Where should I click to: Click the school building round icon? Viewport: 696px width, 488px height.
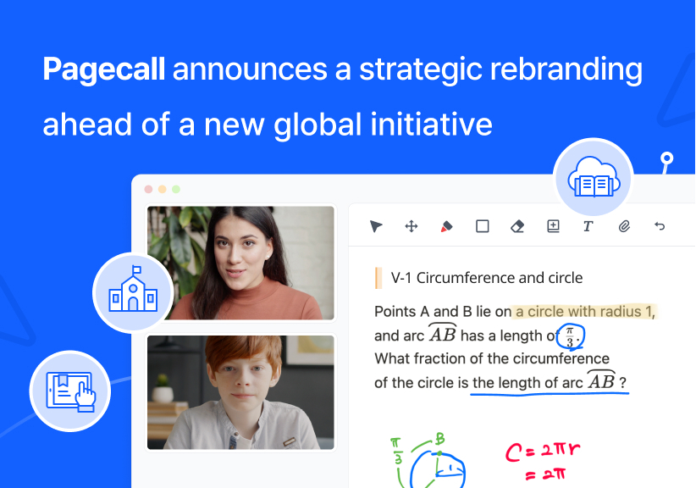tap(133, 292)
